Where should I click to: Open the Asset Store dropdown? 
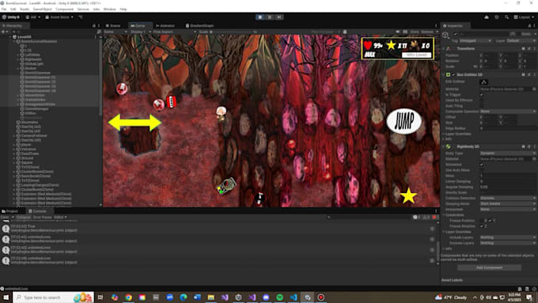59,17
